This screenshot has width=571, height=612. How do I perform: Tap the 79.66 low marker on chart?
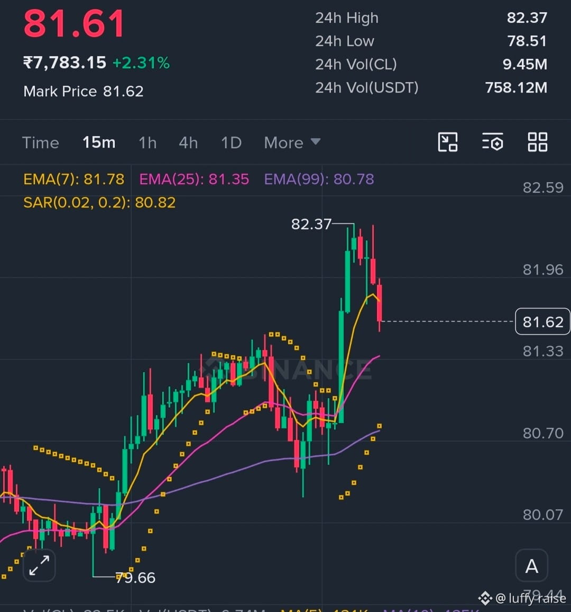135,578
